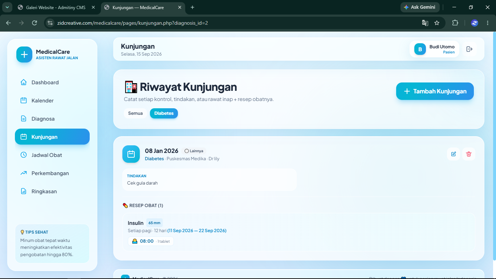Reload the page with the refresh icon
The image size is (496, 279).
pos(34,23)
